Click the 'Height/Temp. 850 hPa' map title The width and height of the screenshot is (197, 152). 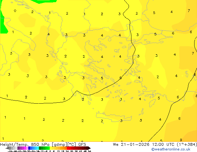point(25,145)
